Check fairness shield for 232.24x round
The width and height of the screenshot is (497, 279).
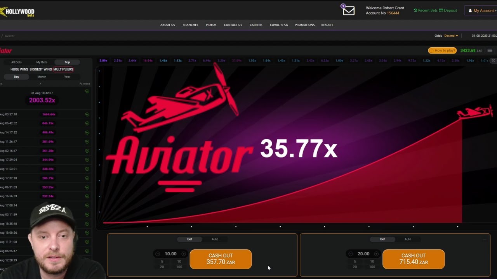[x=87, y=196]
